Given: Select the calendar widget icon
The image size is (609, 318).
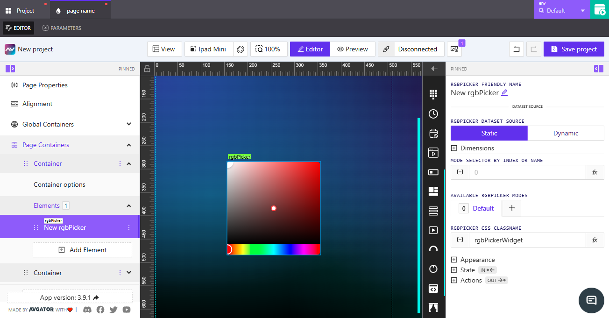Looking at the screenshot, I should click(x=433, y=133).
